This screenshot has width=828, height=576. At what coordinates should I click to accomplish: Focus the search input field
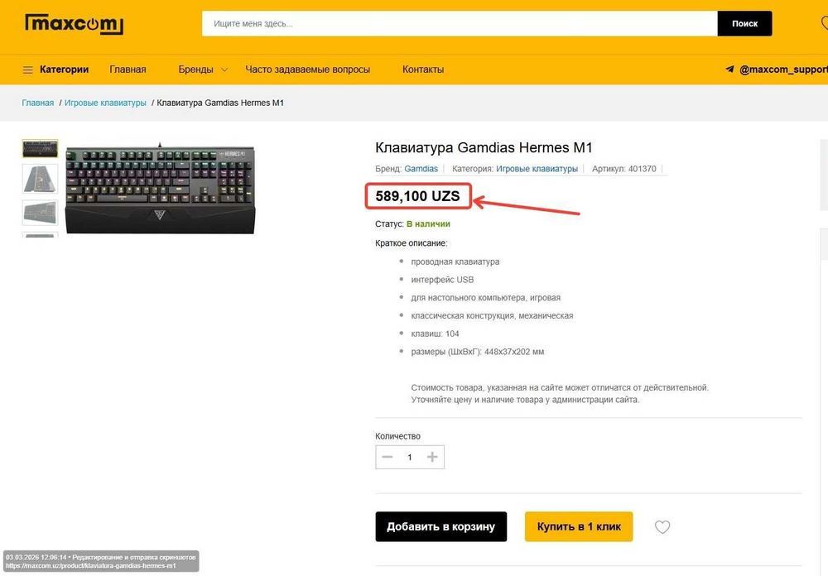[460, 24]
